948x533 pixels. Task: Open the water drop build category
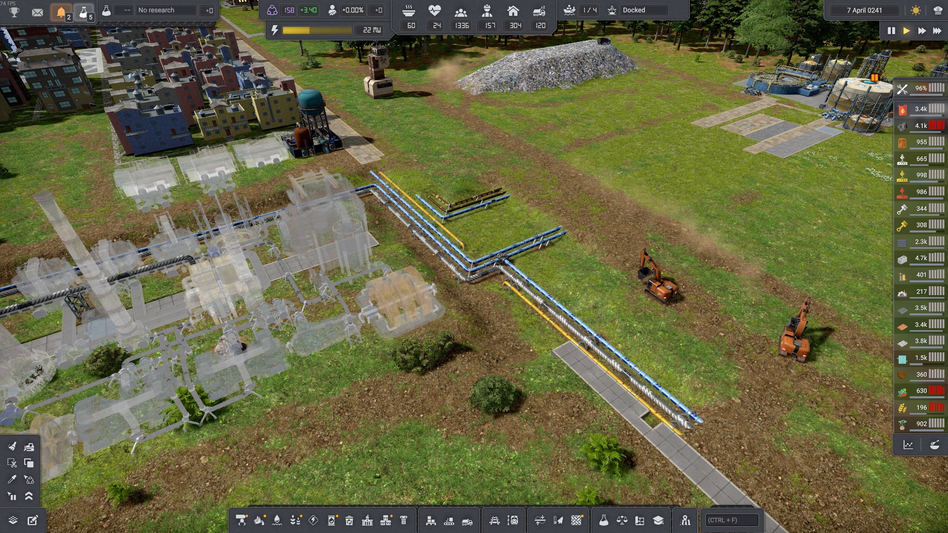pyautogui.click(x=277, y=520)
